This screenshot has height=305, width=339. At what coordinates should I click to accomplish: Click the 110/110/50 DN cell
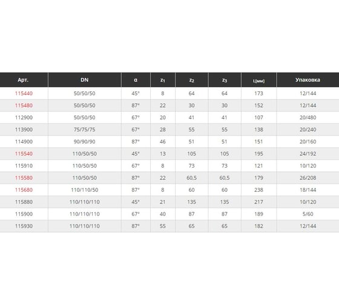click(85, 190)
